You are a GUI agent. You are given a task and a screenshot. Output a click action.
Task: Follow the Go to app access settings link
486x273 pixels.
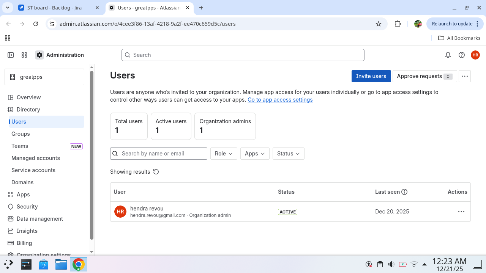[x=280, y=100]
